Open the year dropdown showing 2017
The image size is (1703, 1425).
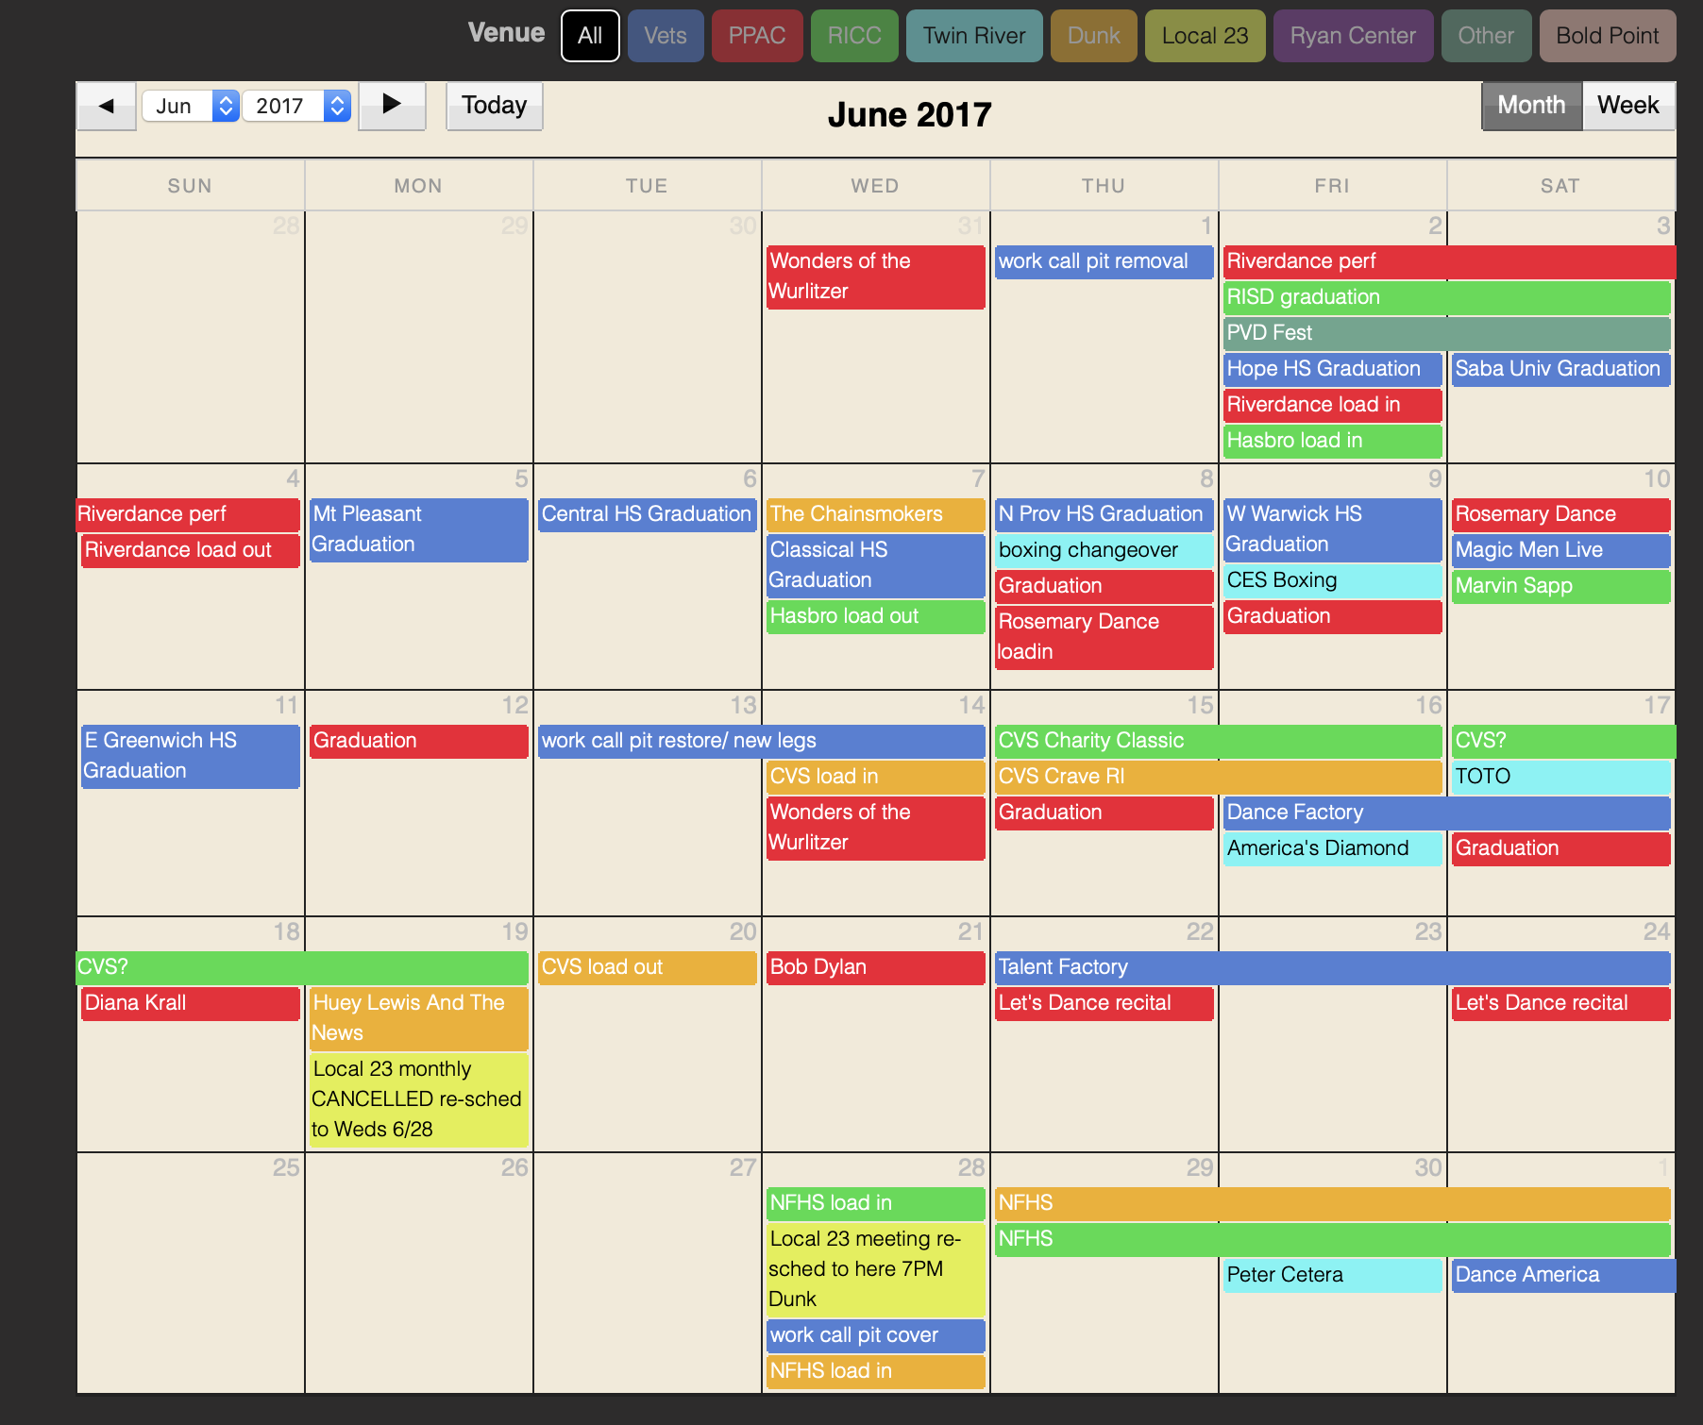coord(296,106)
